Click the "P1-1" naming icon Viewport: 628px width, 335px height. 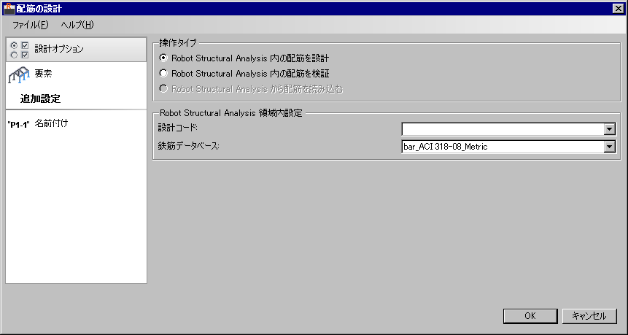click(19, 125)
